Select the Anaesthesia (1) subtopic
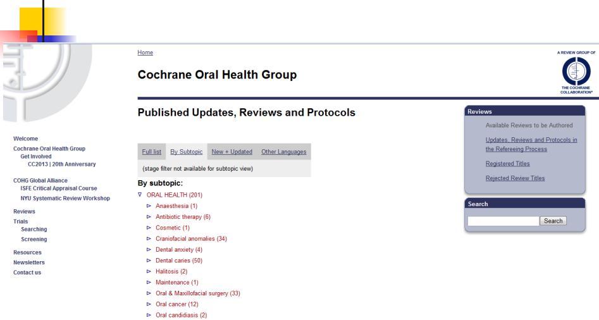This screenshot has height=320, width=599. pyautogui.click(x=176, y=206)
